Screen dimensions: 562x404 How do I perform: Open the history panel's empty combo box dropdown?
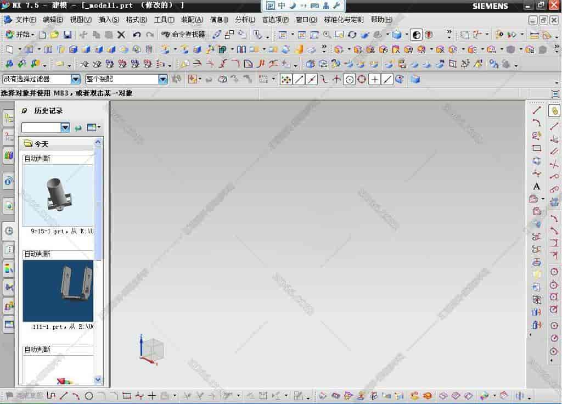[x=65, y=127]
